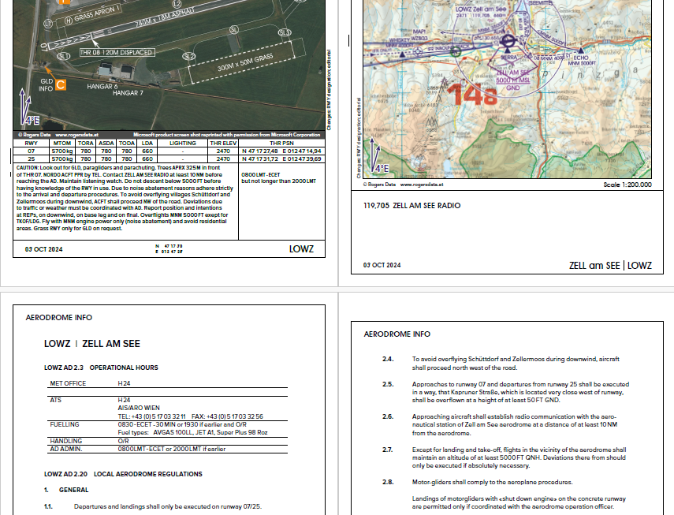This screenshot has width=674, height=515.
Task: Click paragraph number '2.4.'
Action: [x=388, y=359]
